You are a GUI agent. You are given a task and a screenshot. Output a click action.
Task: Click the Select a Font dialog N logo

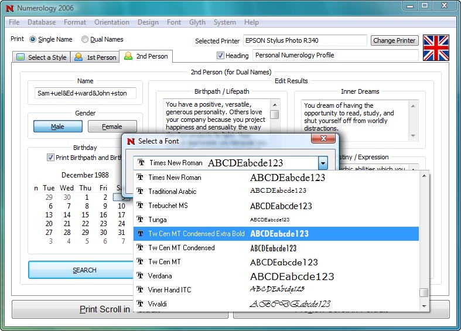[131, 141]
